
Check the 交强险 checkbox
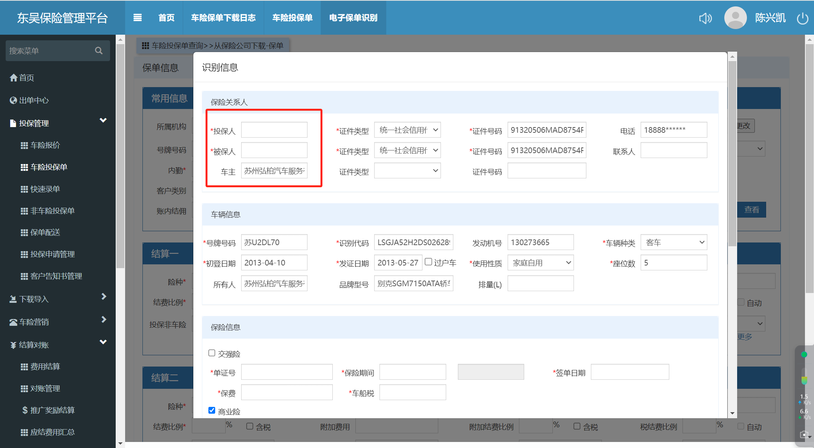tap(212, 353)
